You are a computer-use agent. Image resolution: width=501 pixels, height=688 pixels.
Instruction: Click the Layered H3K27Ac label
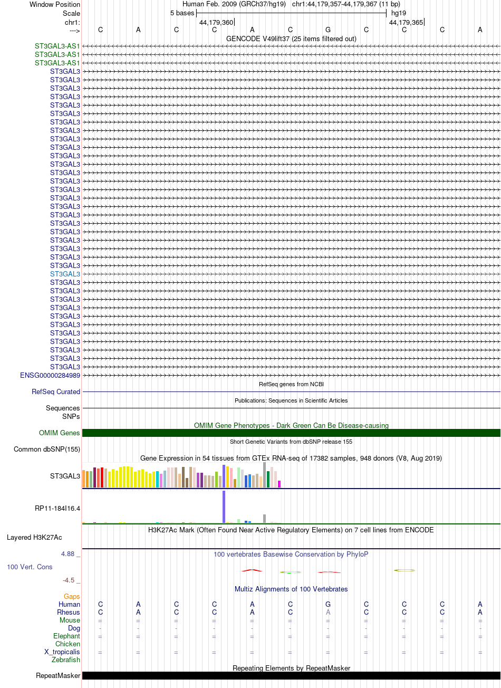[34, 537]
